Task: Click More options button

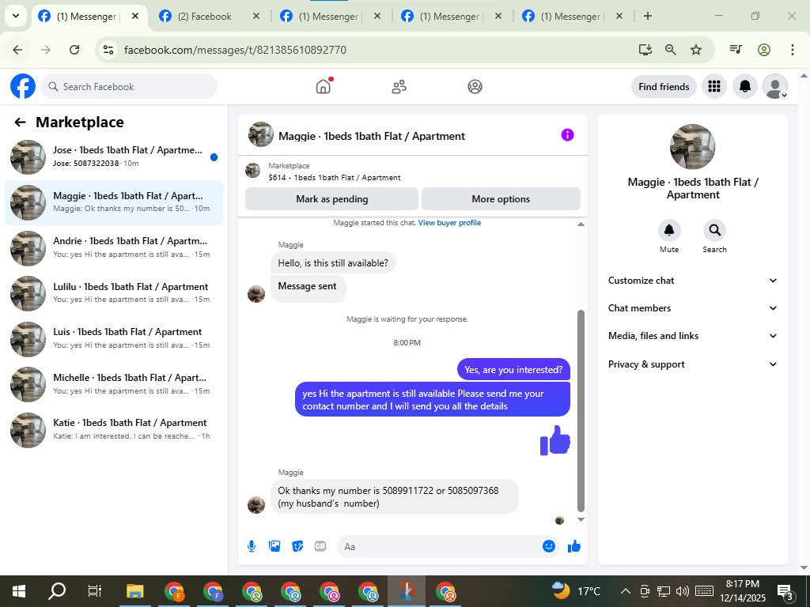Action: pyautogui.click(x=501, y=198)
